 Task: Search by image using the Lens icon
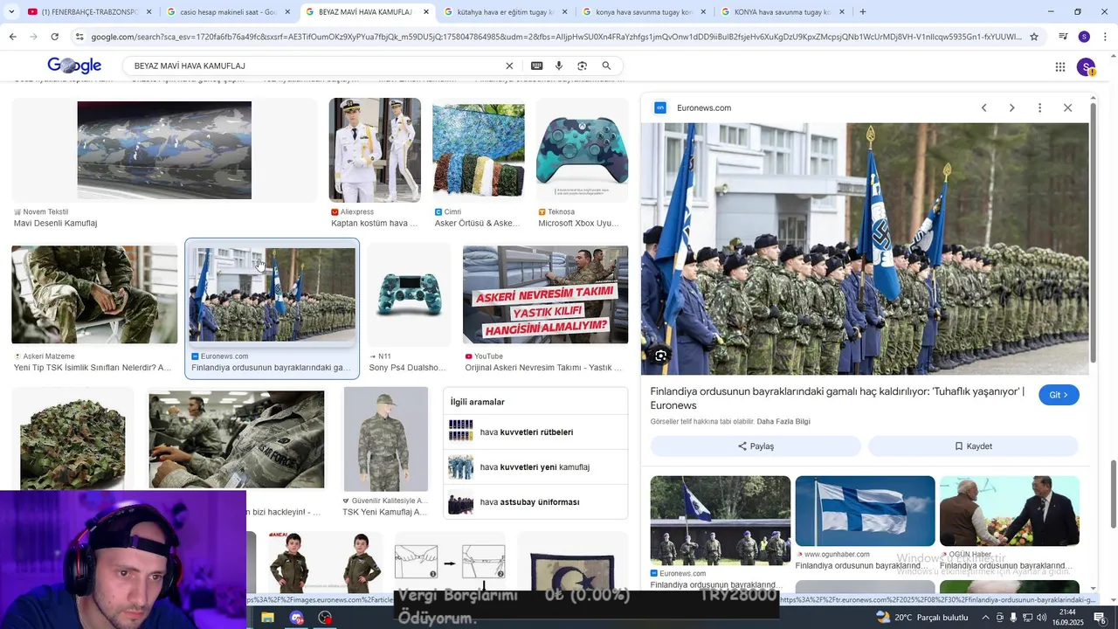pyautogui.click(x=582, y=66)
